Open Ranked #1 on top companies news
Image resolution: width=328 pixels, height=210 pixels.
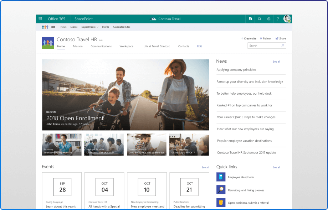tap(244, 105)
